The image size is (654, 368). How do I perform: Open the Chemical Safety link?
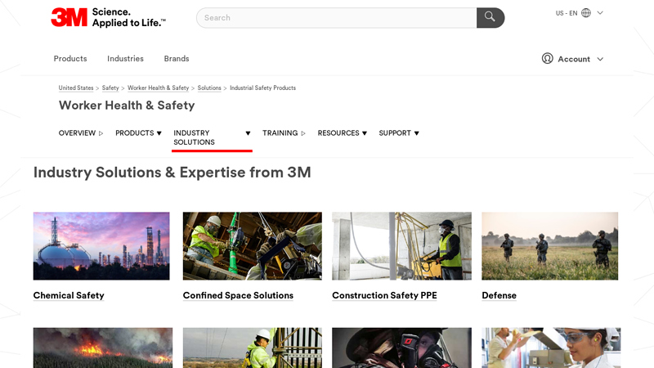(x=69, y=295)
